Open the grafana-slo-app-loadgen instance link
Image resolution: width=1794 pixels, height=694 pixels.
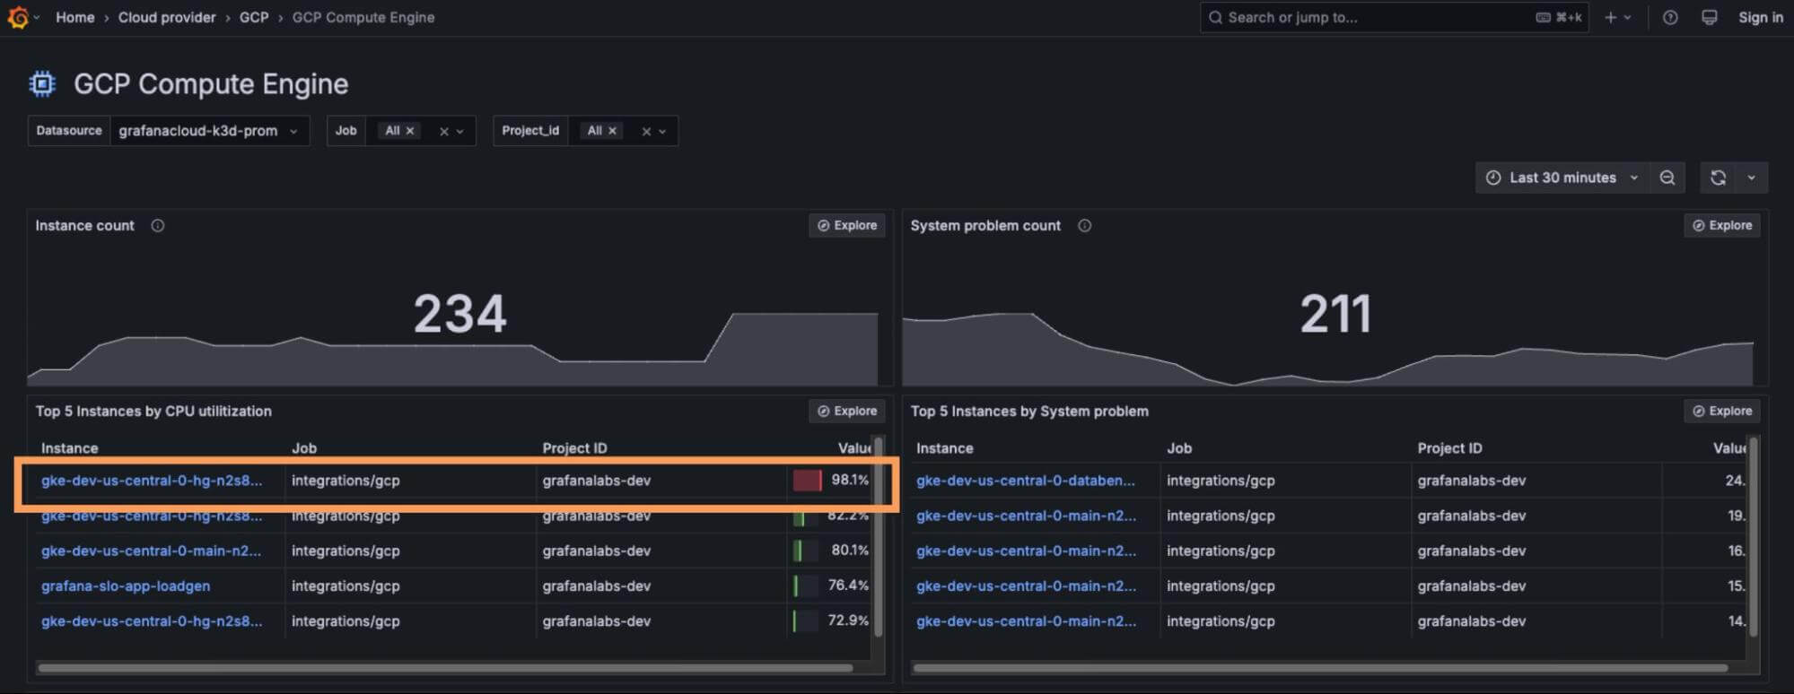(126, 586)
